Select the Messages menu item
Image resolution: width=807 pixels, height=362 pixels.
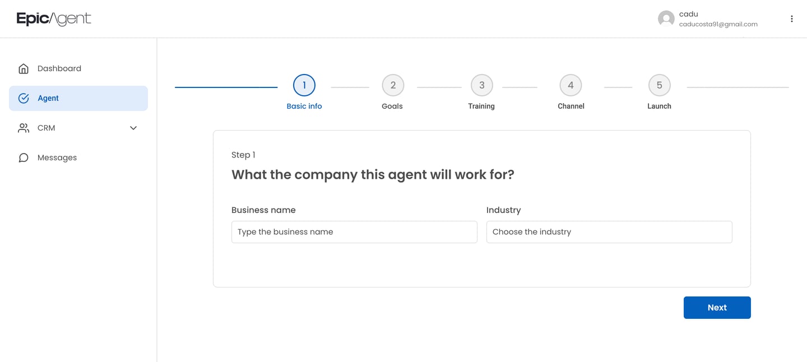point(57,157)
